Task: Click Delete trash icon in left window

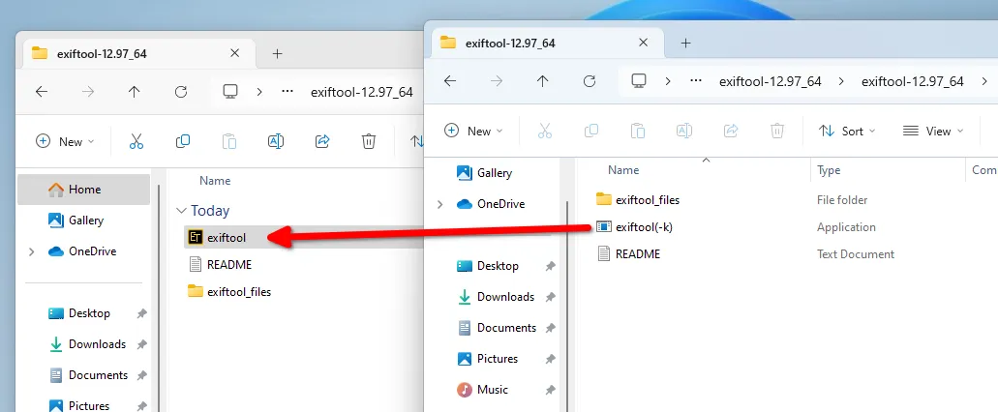Action: point(369,141)
